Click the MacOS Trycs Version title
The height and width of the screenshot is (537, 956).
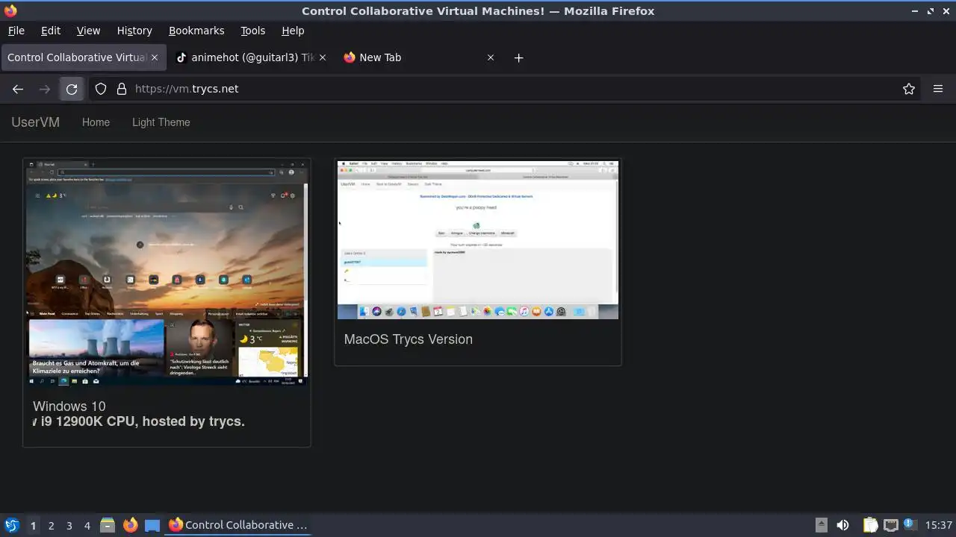(x=409, y=339)
